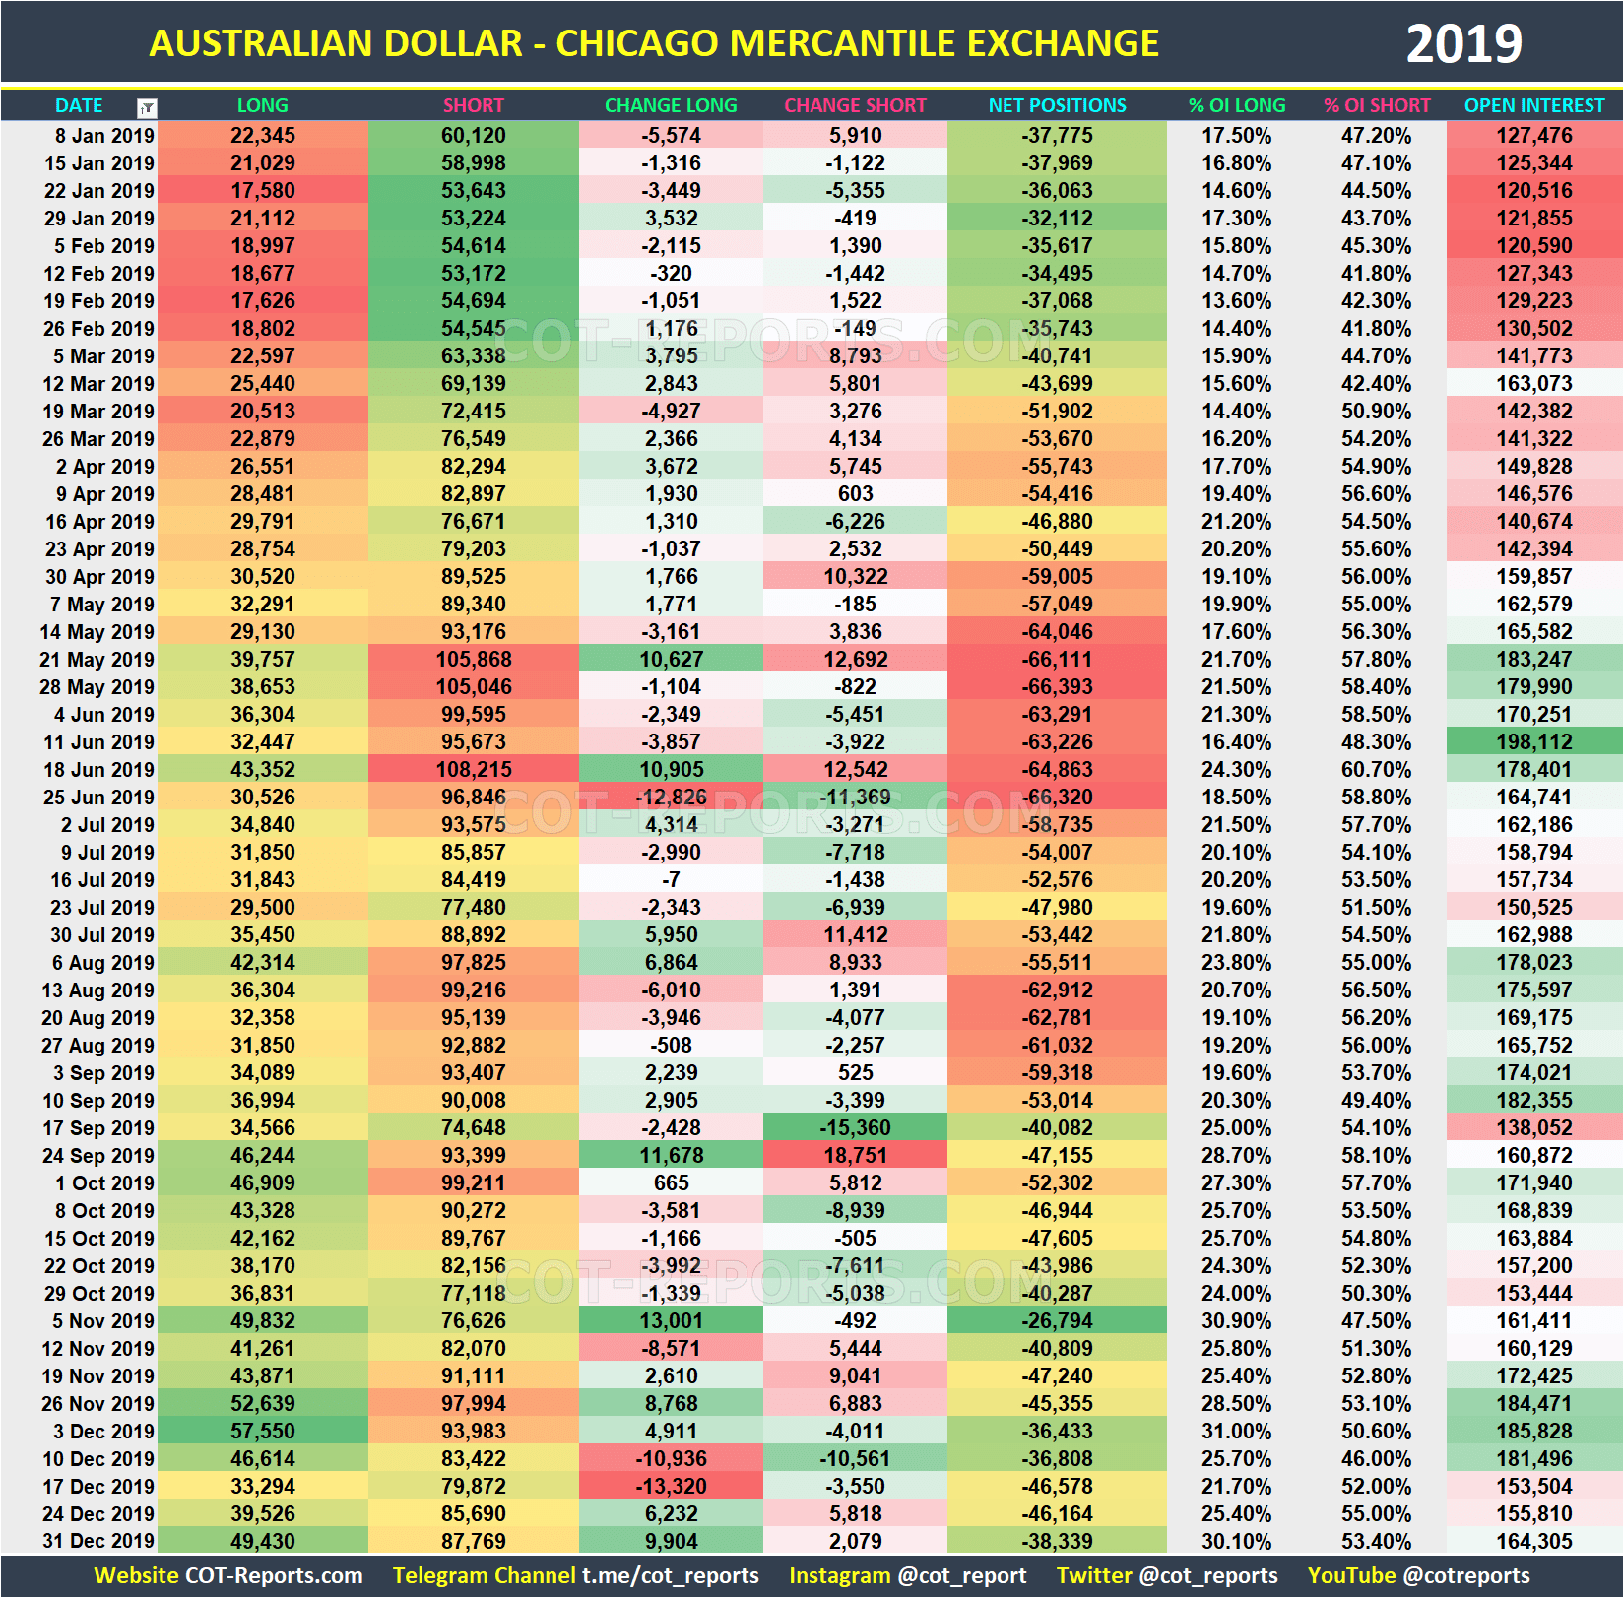Click the filter icon beside the DATE header
This screenshot has height=1597, width=1623.
point(146,106)
